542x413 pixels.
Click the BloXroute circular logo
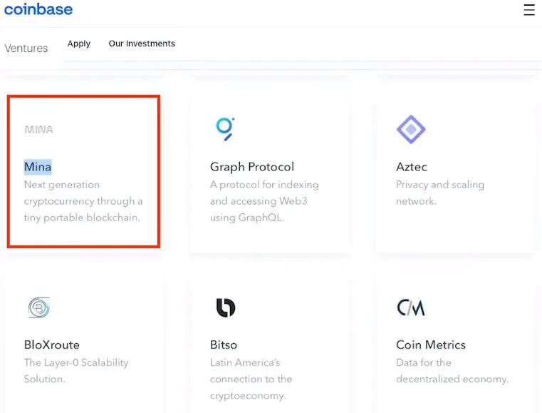pos(38,307)
